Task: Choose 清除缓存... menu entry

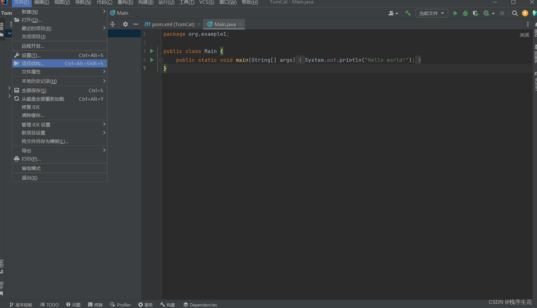Action: (60, 115)
